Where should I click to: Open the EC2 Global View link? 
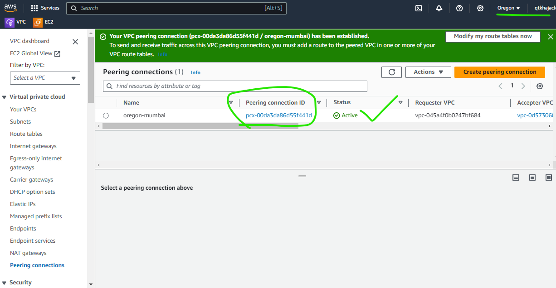(x=35, y=53)
